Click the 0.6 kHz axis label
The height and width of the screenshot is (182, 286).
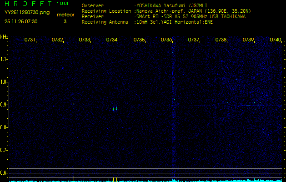click(x=4, y=173)
